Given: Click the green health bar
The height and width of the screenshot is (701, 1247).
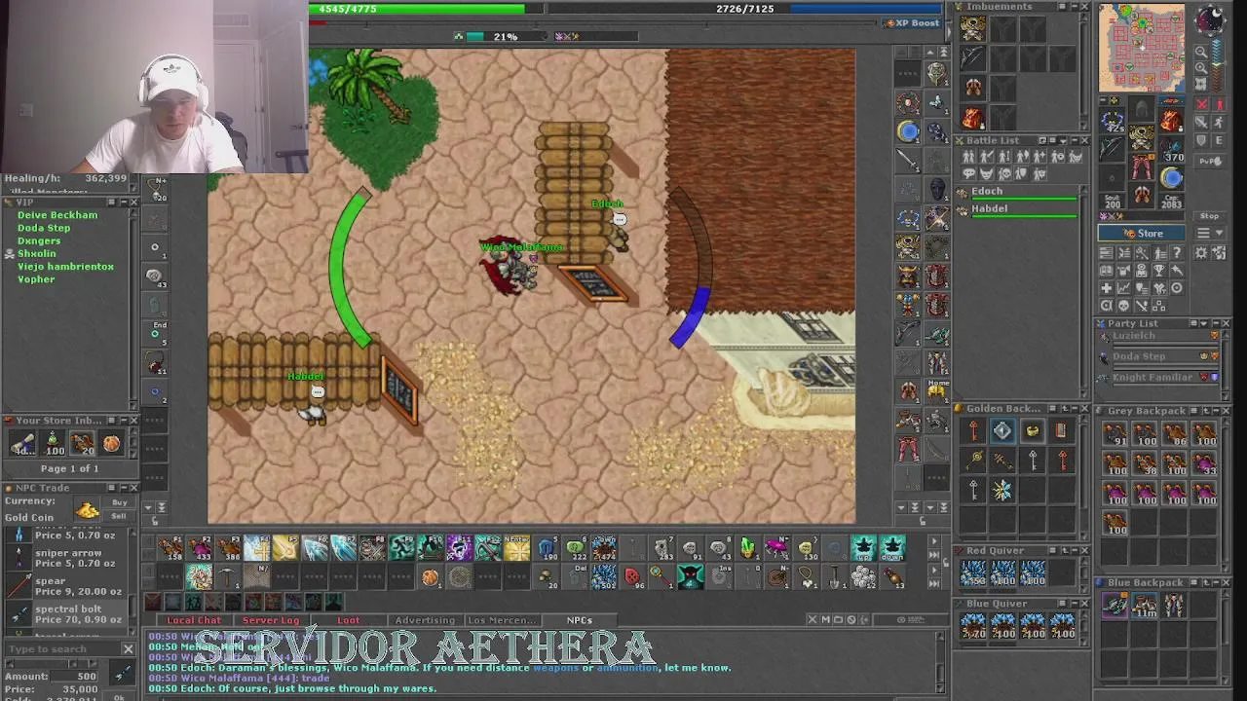Looking at the screenshot, I should (416, 9).
